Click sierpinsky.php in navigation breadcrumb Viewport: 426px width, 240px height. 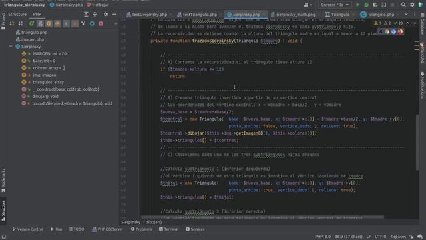coord(66,5)
